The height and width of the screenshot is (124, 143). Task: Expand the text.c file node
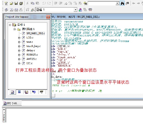point(19,42)
